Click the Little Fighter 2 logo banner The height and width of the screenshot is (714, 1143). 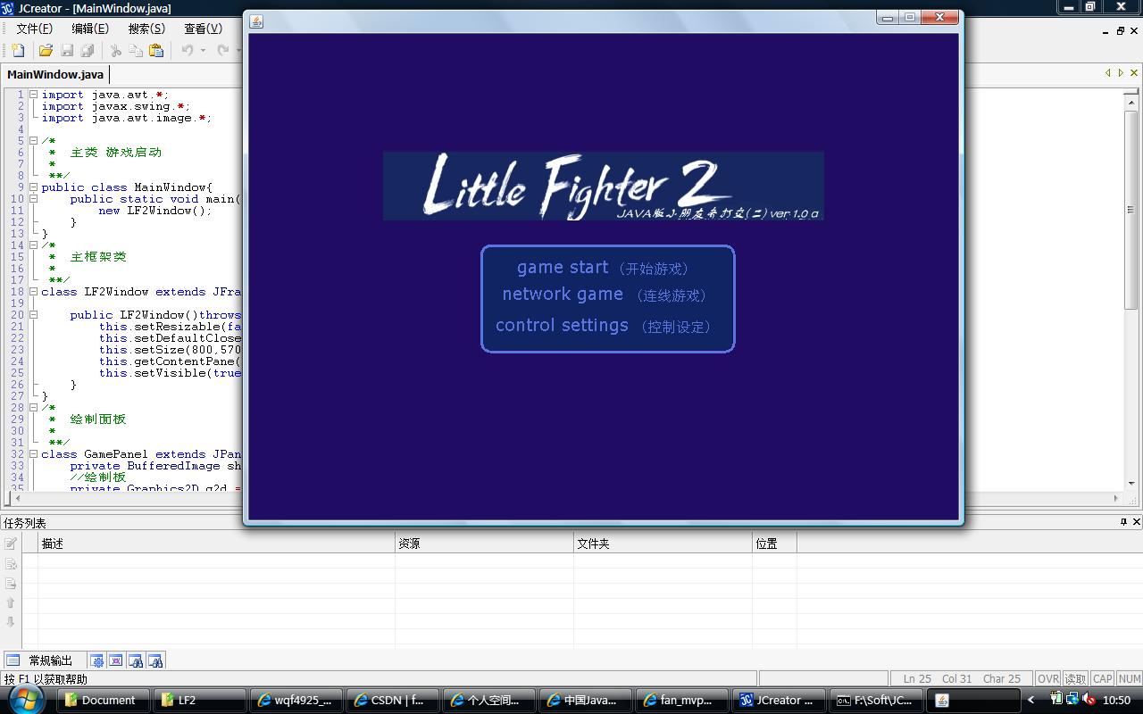click(604, 186)
